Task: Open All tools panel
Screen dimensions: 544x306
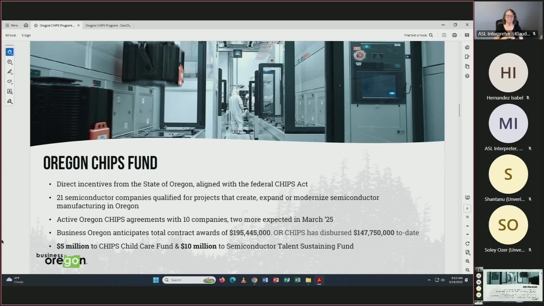Action: pyautogui.click(x=11, y=35)
